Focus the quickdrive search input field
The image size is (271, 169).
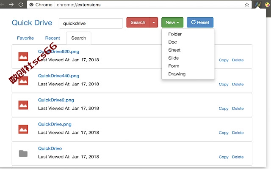point(91,23)
